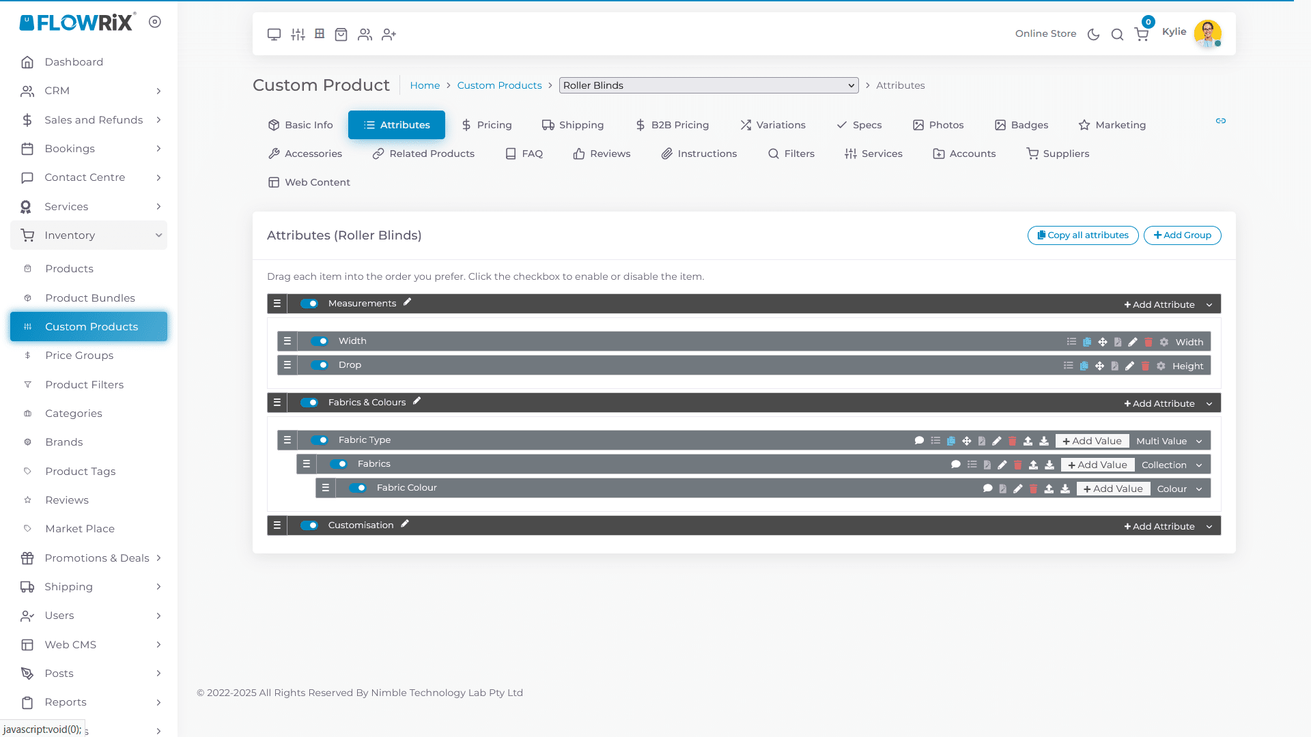The height and width of the screenshot is (737, 1311).
Task: Toggle dark mode moon icon in header
Action: click(x=1093, y=34)
